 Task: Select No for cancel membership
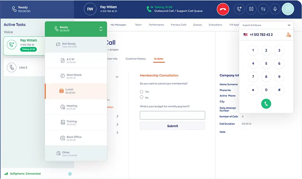pyautogui.click(x=141, y=97)
